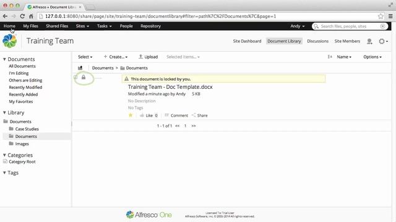Bookmark the page with the star icon
The width and height of the screenshot is (396, 222).
381,17
